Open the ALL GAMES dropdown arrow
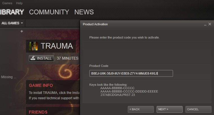The image size is (214, 115). [x=22, y=23]
